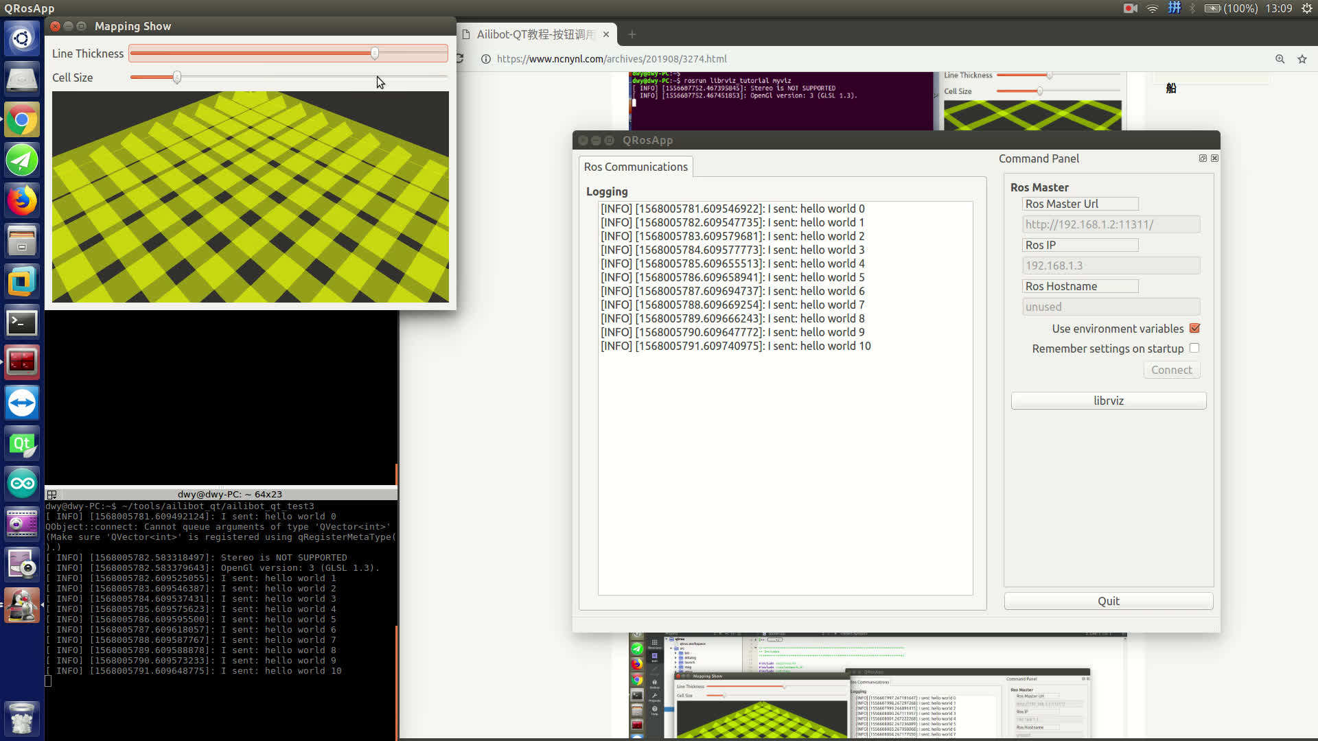1318x741 pixels.
Task: Click recording indicator in top bar
Action: [1130, 8]
